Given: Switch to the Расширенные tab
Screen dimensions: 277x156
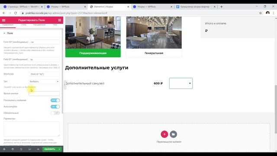Looking at the screenshot, I should (x=39, y=25).
